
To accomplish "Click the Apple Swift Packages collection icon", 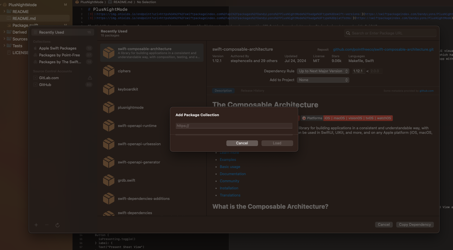I will 35,48.
